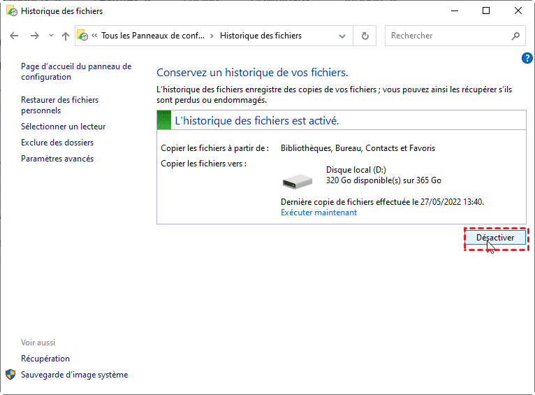Select 'Historique des fichiers' breadcrumb
Screen dimensions: 535x395
click(x=261, y=36)
